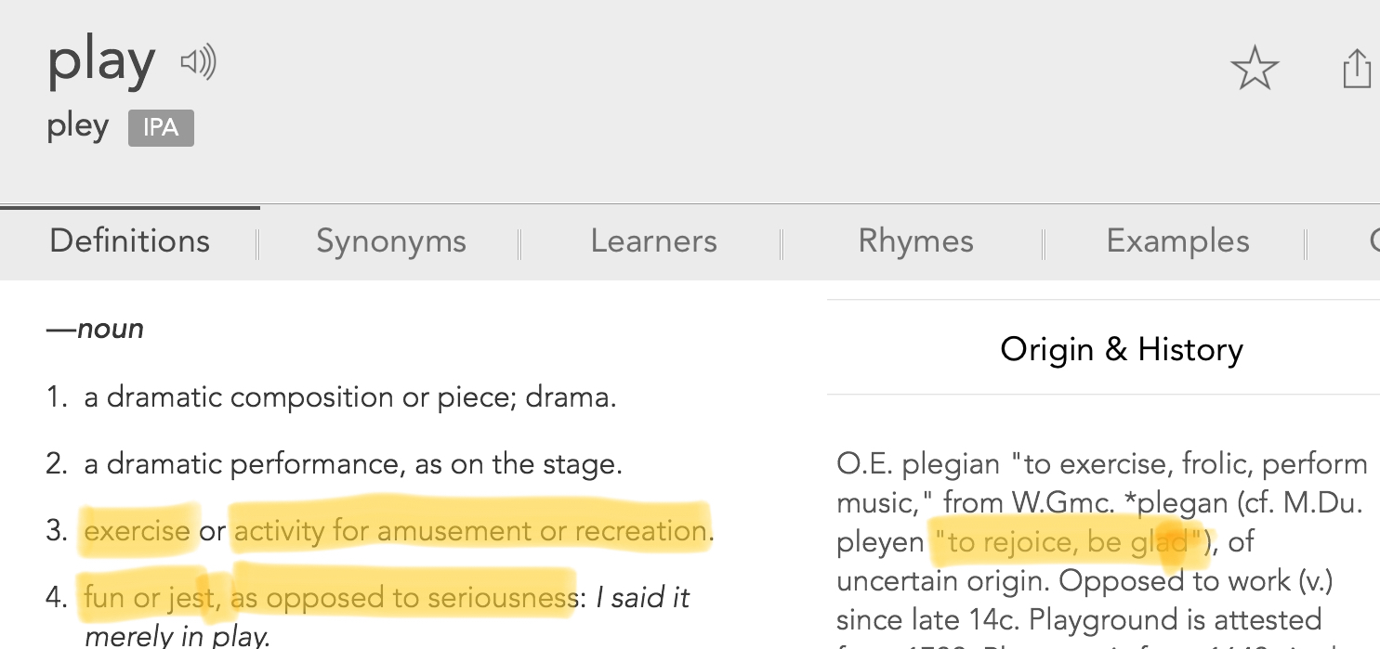This screenshot has height=649, width=1380.
Task: Toggle the IPA pronunciation badge
Action: [x=161, y=128]
